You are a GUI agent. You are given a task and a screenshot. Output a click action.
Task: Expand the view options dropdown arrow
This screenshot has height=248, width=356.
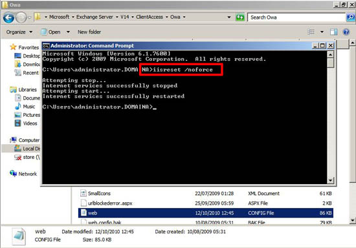click(322, 32)
